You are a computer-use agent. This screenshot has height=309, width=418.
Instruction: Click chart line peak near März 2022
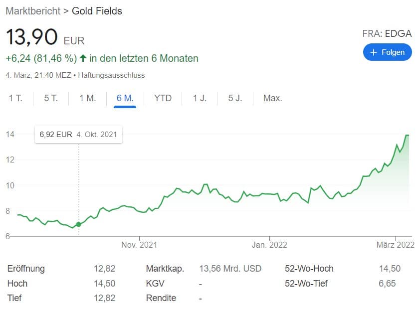coord(407,135)
